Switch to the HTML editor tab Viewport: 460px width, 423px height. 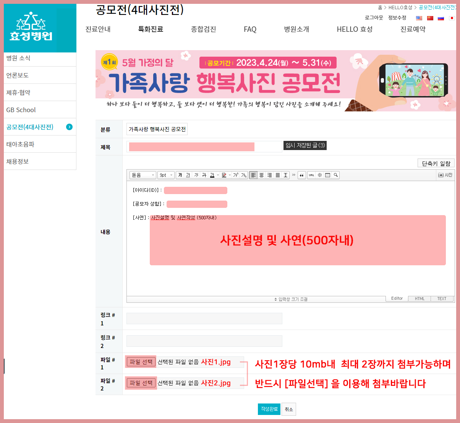point(420,299)
